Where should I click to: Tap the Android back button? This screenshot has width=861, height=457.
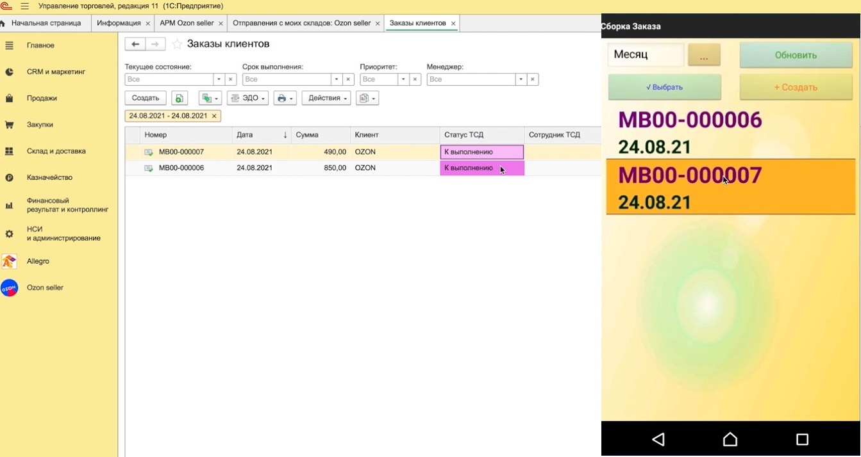point(658,439)
